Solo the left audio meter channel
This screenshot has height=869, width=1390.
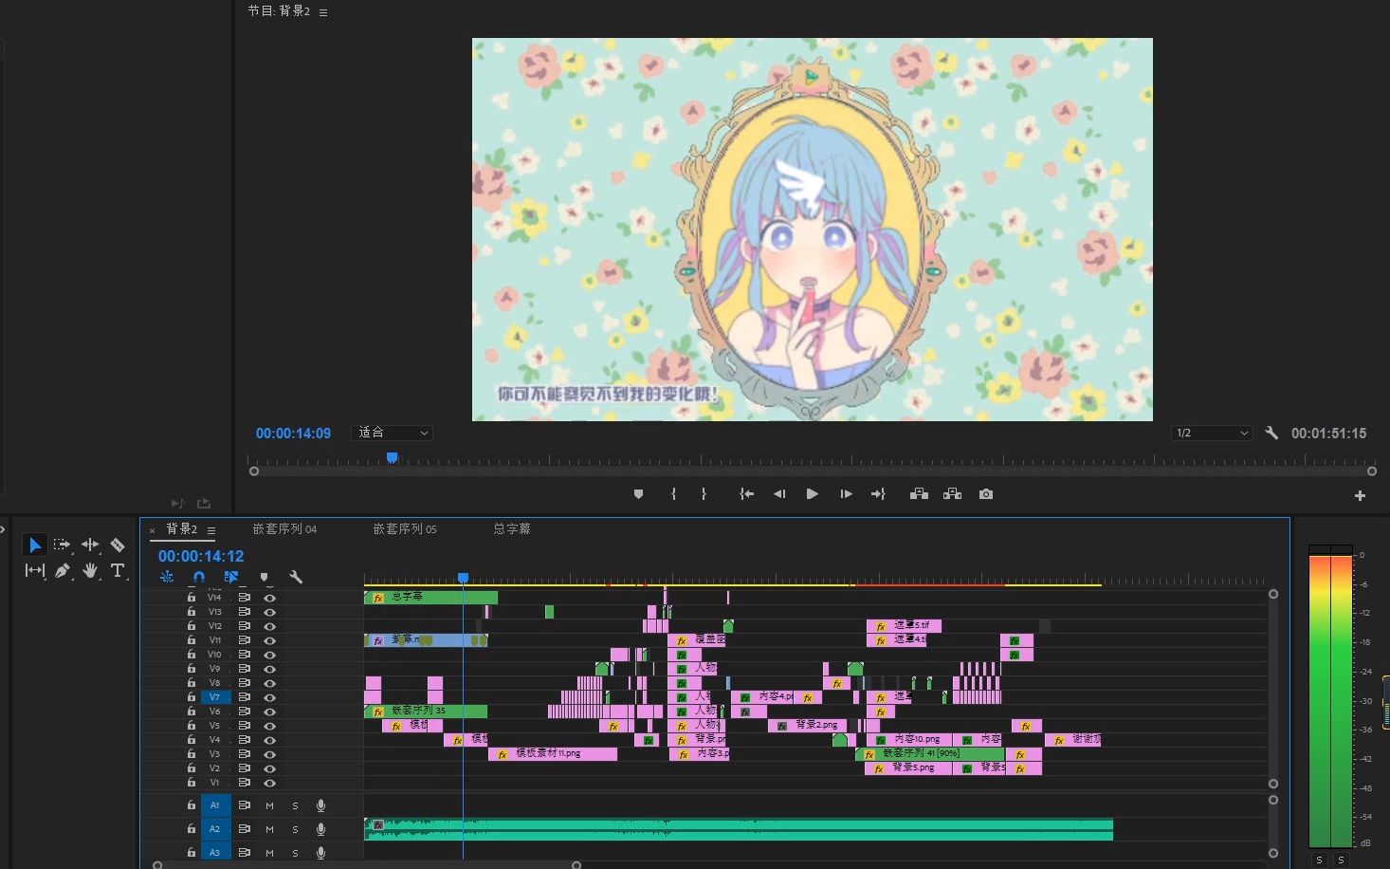click(x=1319, y=860)
